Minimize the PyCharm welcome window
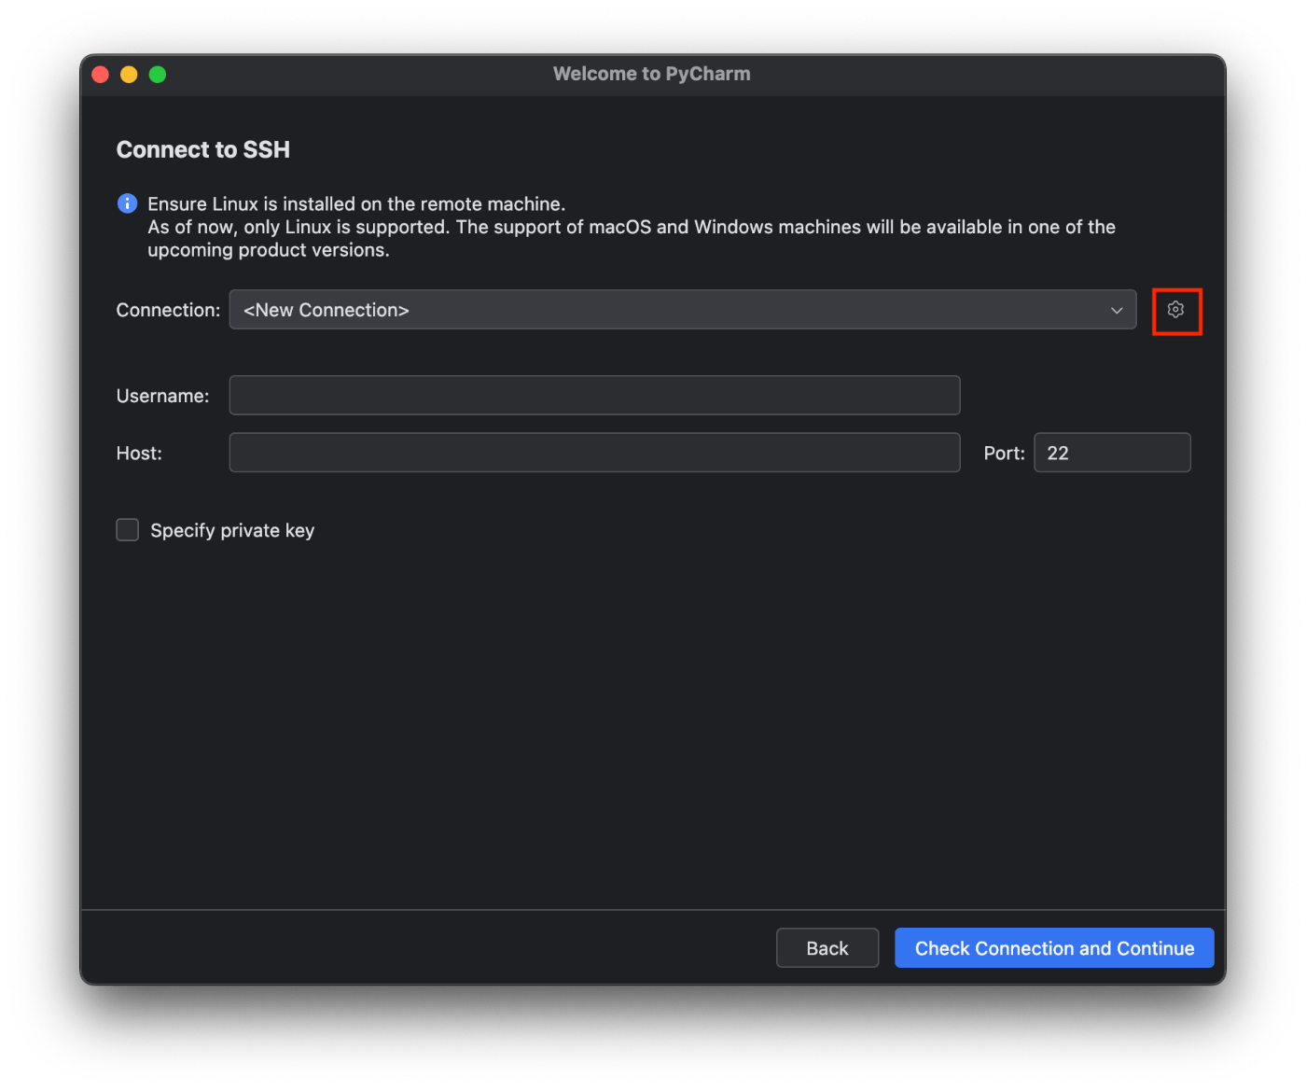 click(129, 75)
